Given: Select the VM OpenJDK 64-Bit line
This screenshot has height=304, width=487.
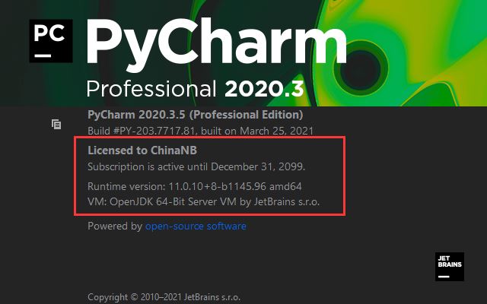Looking at the screenshot, I should pos(203,201).
